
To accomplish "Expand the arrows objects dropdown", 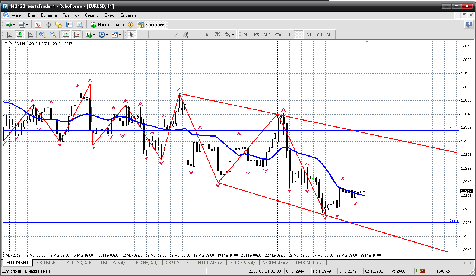I will coord(233,35).
